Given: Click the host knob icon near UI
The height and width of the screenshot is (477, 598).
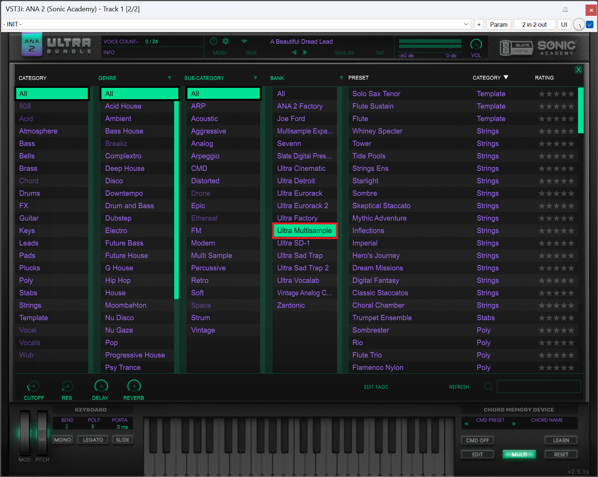Looking at the screenshot, I should point(579,25).
